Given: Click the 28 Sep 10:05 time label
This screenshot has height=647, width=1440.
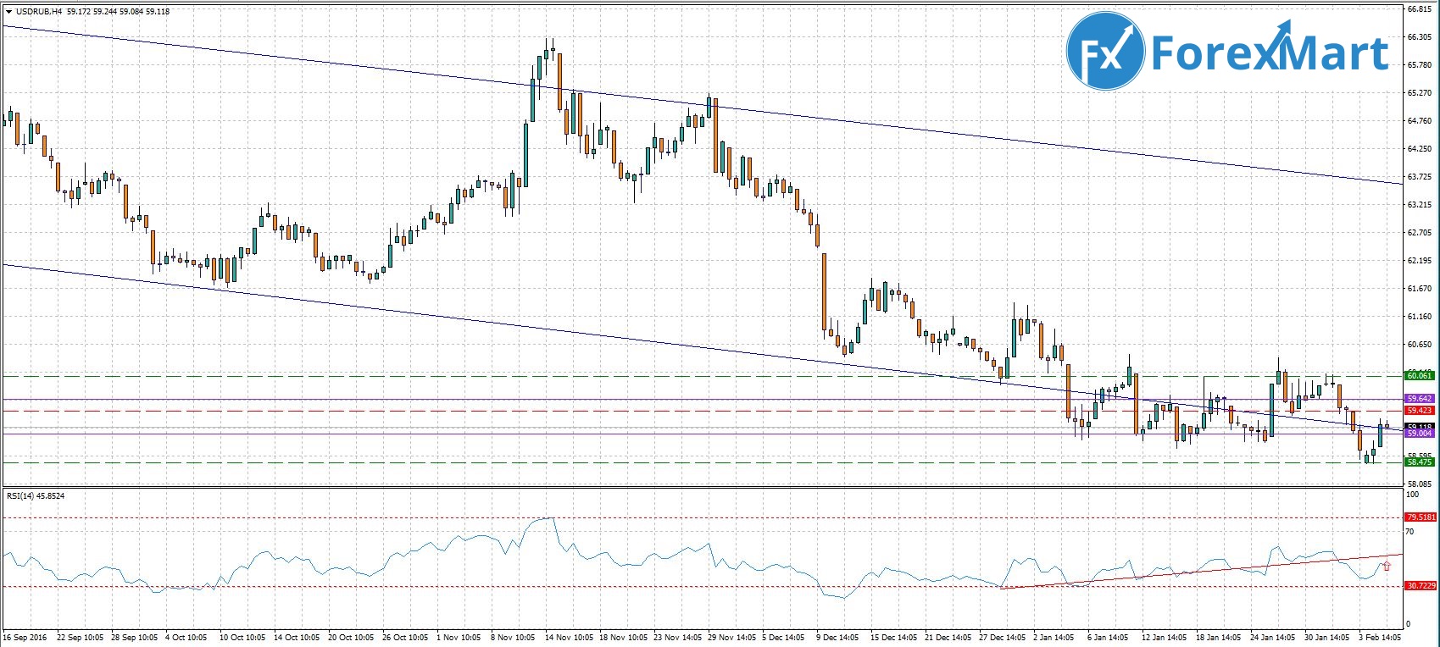Looking at the screenshot, I should click(136, 636).
